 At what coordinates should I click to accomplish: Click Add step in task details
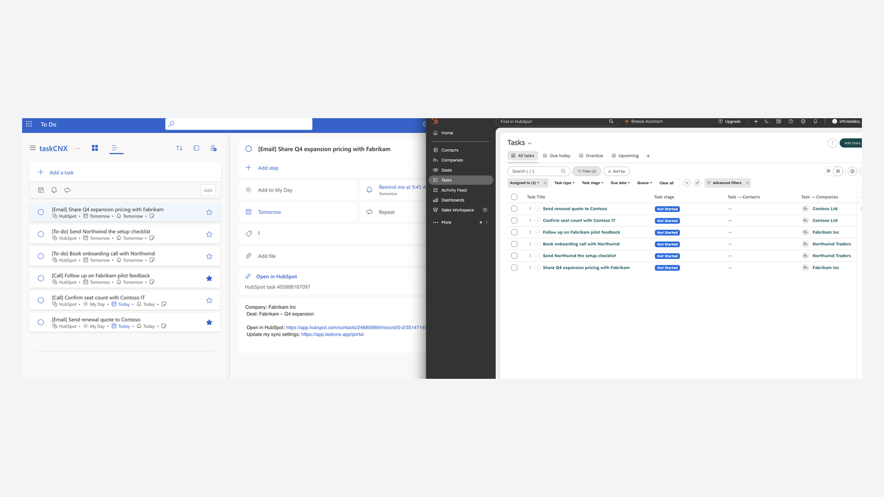(x=269, y=168)
